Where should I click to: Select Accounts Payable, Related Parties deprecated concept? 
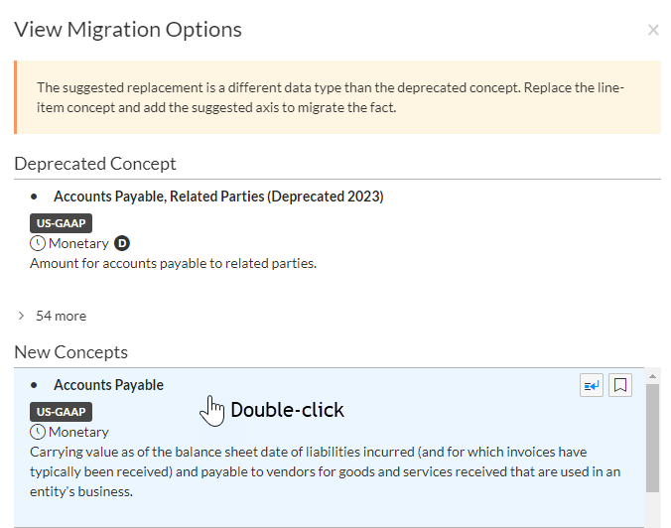click(218, 197)
